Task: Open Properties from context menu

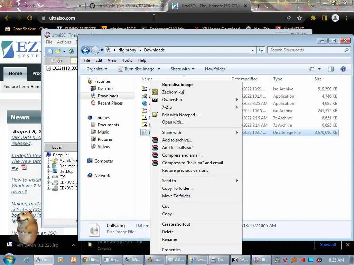Action: (171, 250)
